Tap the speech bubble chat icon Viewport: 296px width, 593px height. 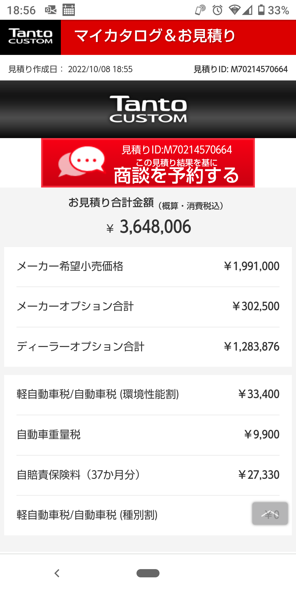click(82, 162)
